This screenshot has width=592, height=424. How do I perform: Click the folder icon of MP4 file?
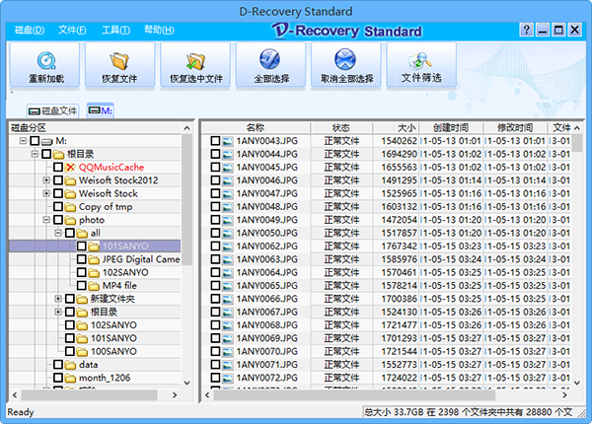point(94,286)
